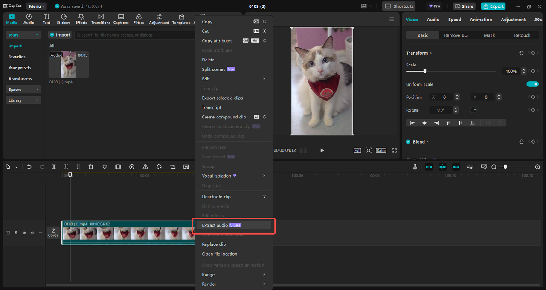Open the select tool mode dropdown arrow

[x=16, y=167]
